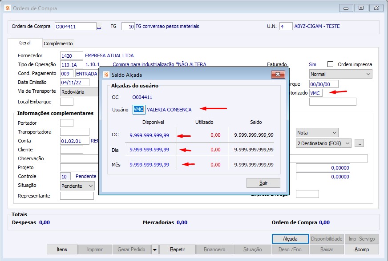Click the Sair button
388x261 pixels.
tap(263, 183)
